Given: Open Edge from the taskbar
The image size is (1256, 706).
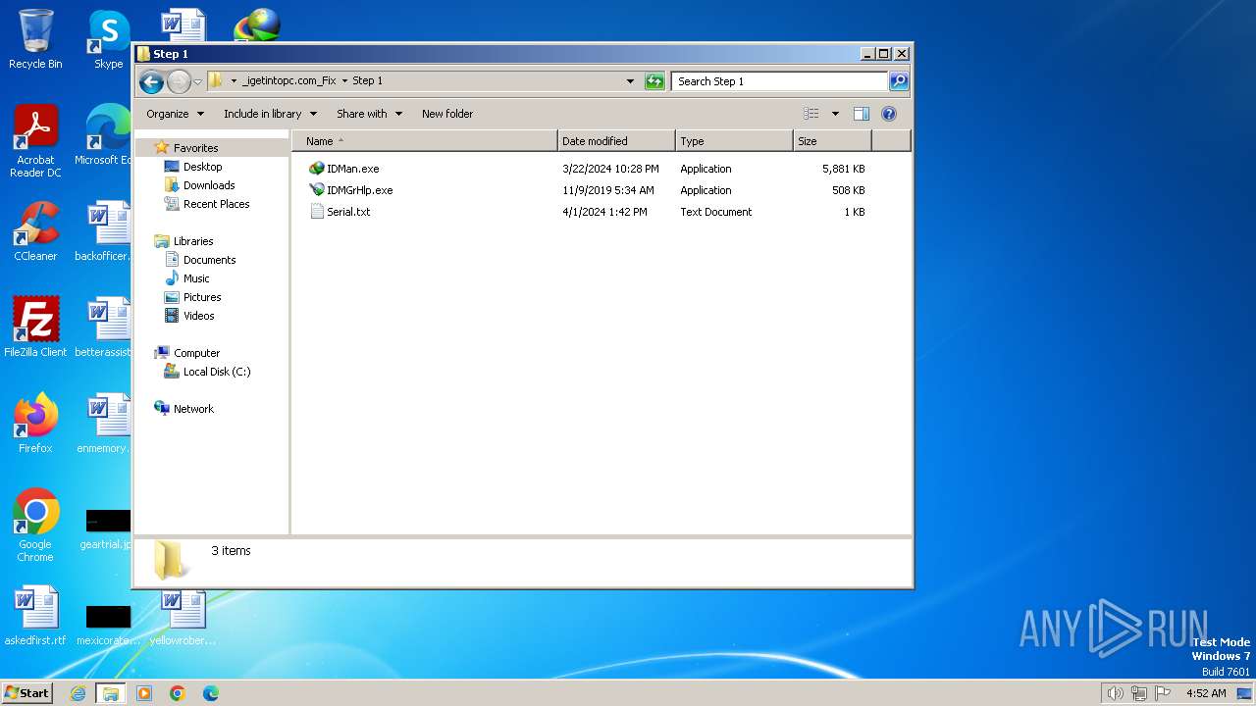Looking at the screenshot, I should [210, 693].
